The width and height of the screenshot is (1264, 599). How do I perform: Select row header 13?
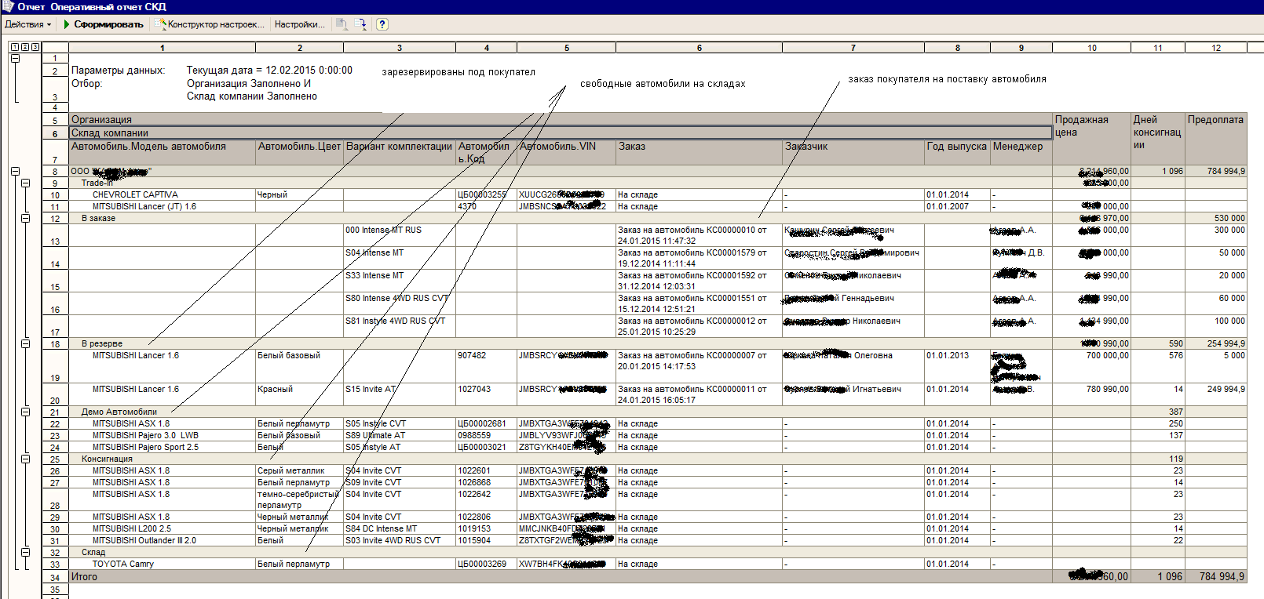[x=55, y=236]
